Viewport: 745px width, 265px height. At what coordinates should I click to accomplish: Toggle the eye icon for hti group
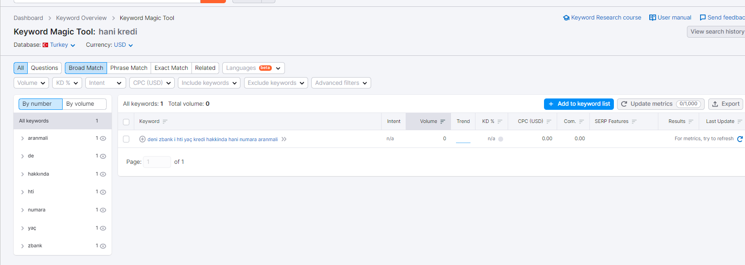103,192
